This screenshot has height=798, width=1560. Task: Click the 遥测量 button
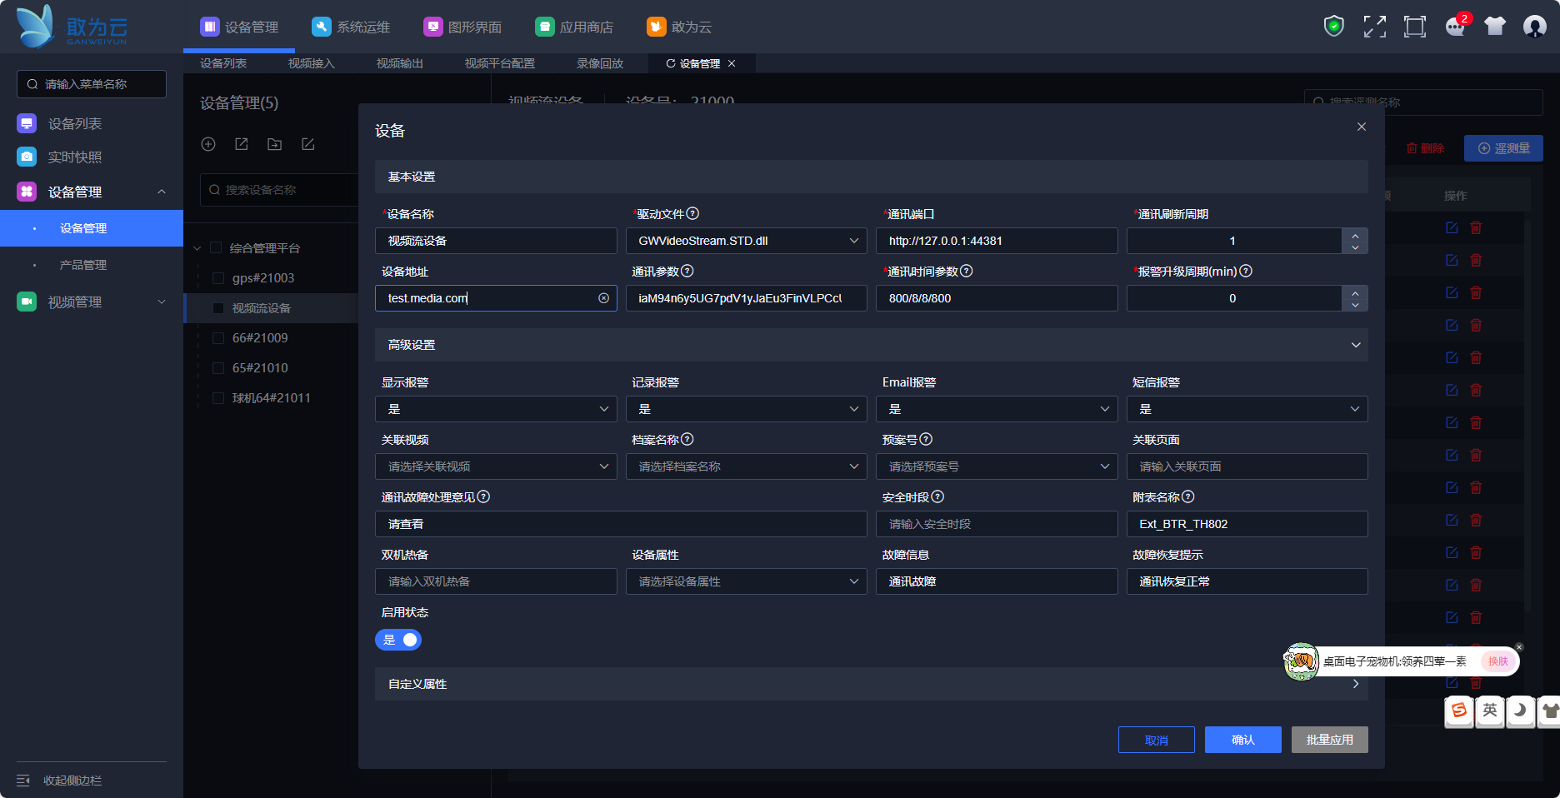coord(1503,148)
